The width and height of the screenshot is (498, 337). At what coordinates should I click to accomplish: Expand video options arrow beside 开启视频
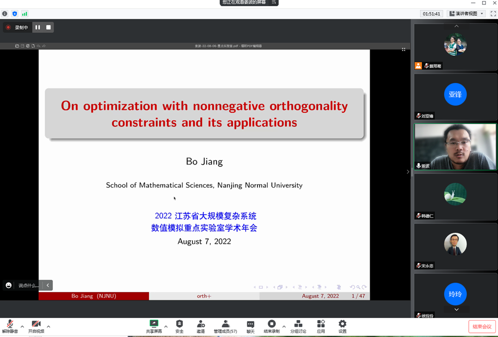(48, 326)
